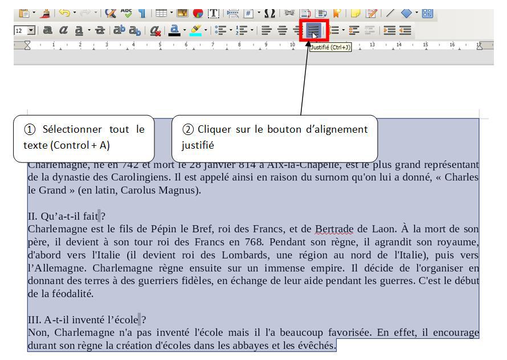507x360 pixels.
Task: Increase paragraph indent
Action: click(390, 31)
